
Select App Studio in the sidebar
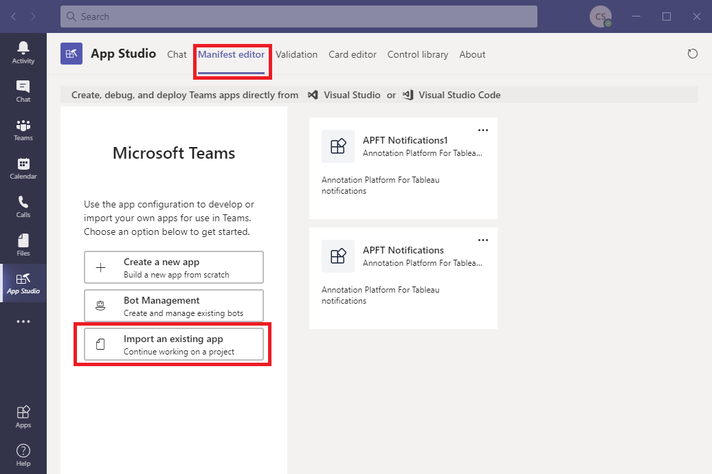point(23,283)
